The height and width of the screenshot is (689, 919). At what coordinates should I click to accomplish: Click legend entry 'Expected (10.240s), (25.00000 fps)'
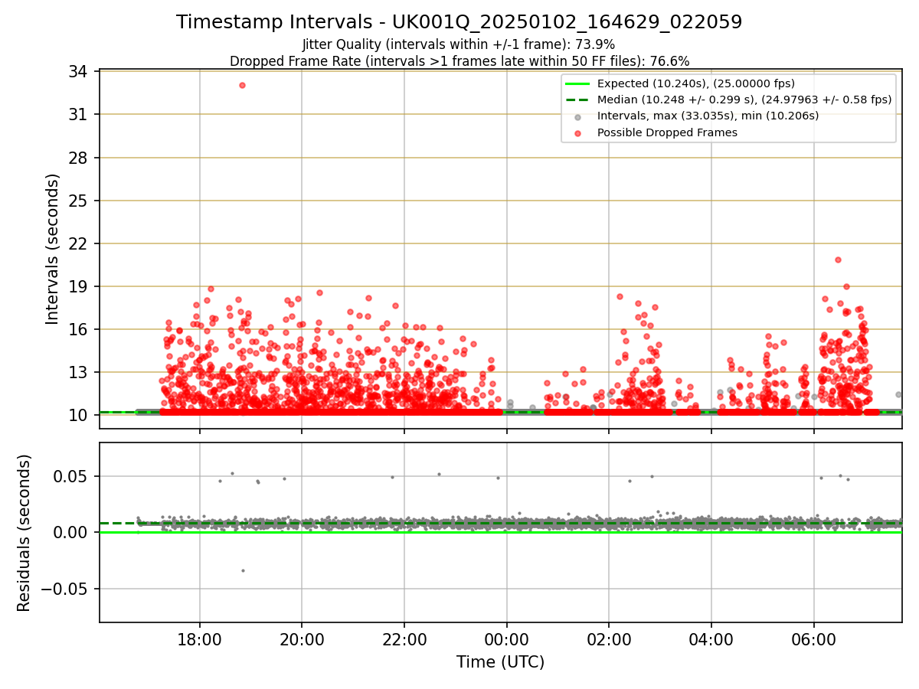[695, 83]
